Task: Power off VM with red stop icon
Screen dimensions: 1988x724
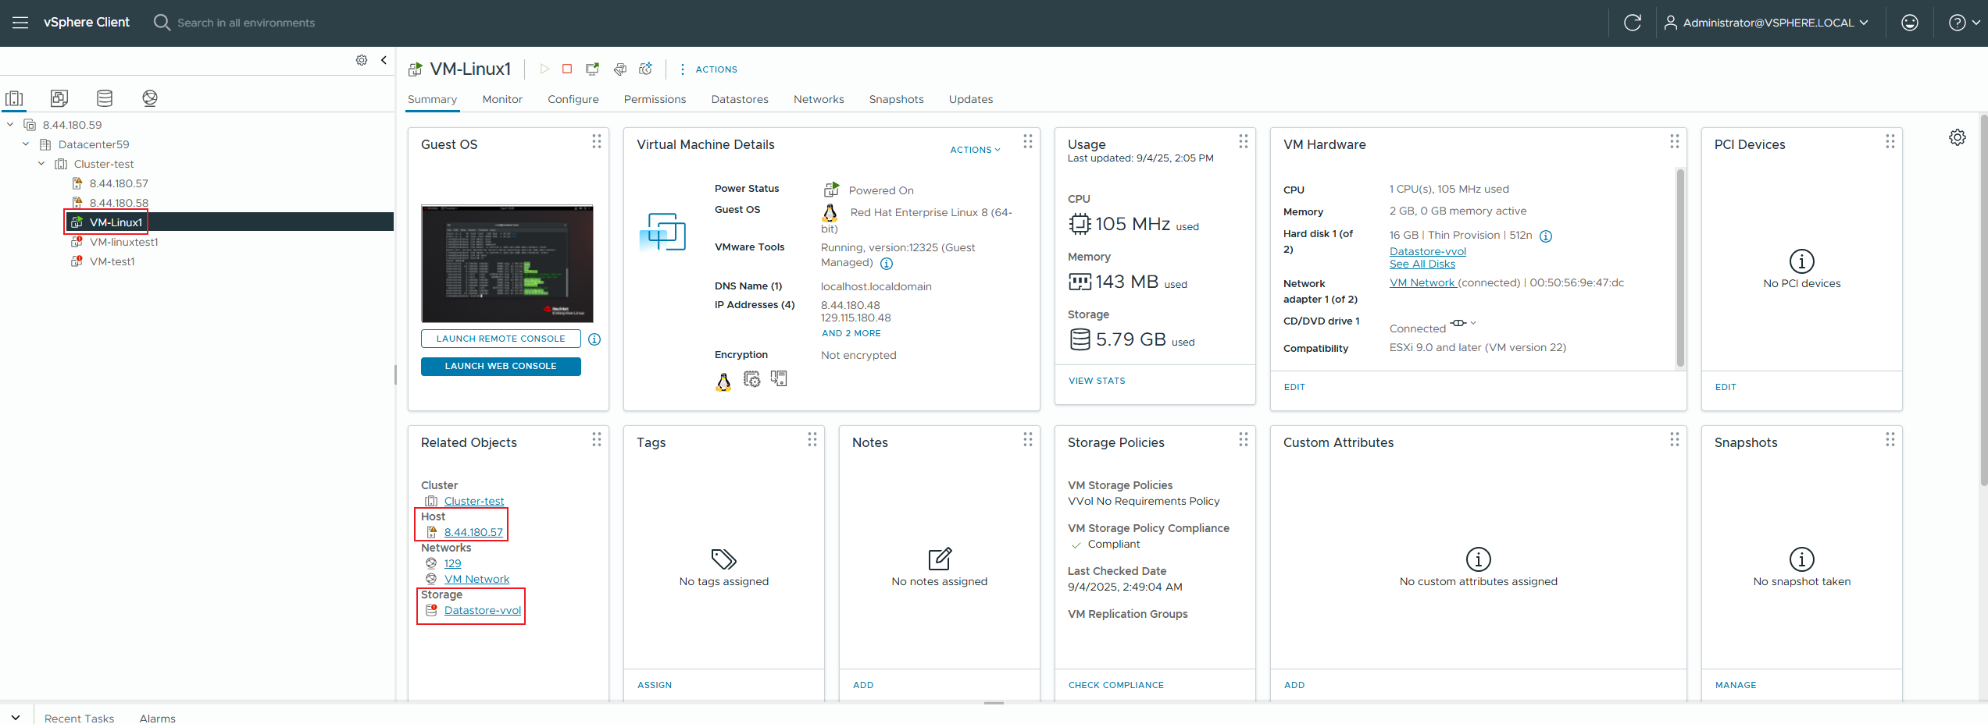Action: (x=567, y=69)
